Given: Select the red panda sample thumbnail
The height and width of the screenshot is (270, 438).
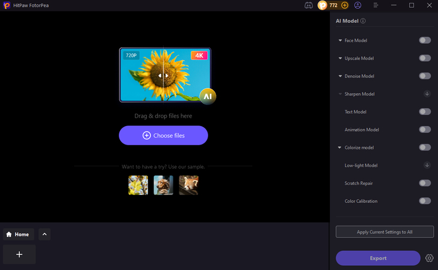Looking at the screenshot, I should coord(188,185).
